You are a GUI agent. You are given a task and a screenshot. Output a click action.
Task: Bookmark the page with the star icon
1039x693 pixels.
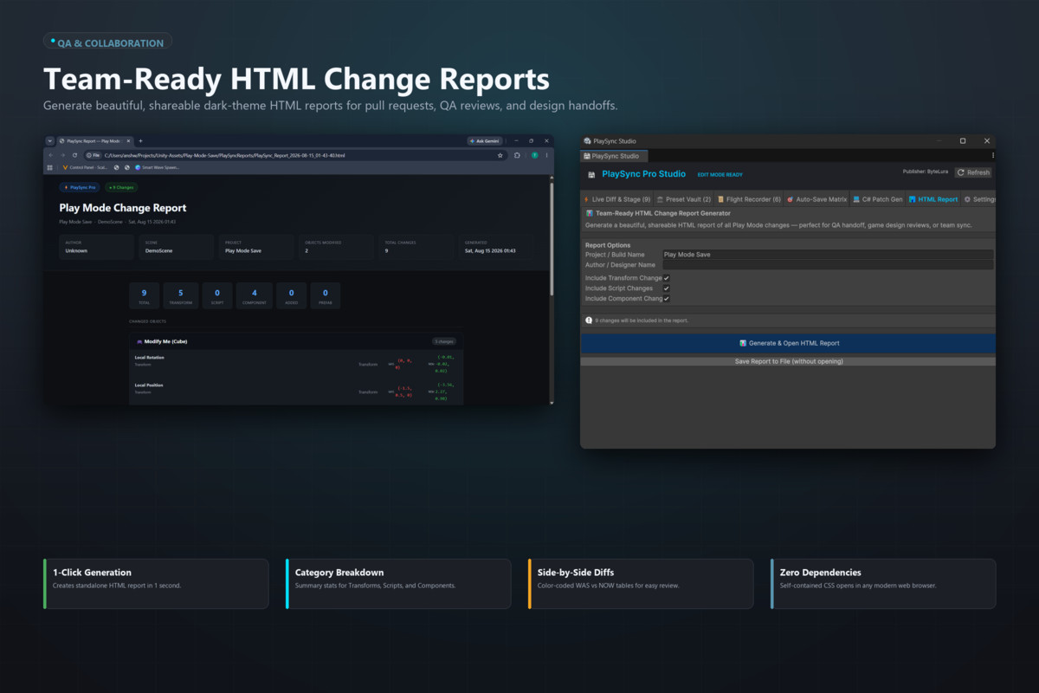(500, 155)
